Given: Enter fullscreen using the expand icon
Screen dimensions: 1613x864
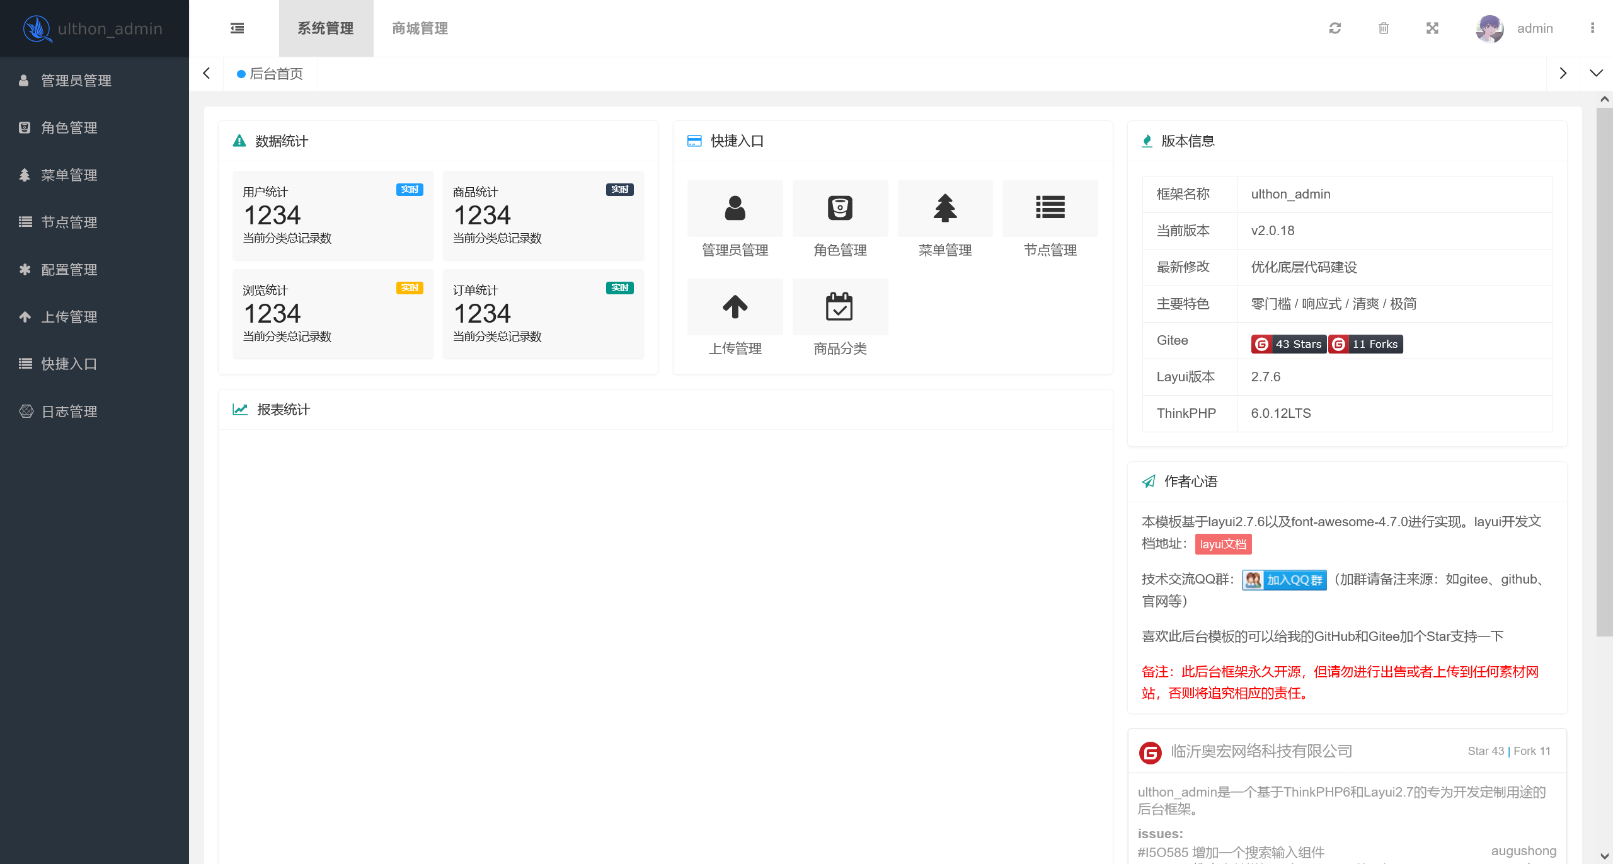Looking at the screenshot, I should 1432,28.
